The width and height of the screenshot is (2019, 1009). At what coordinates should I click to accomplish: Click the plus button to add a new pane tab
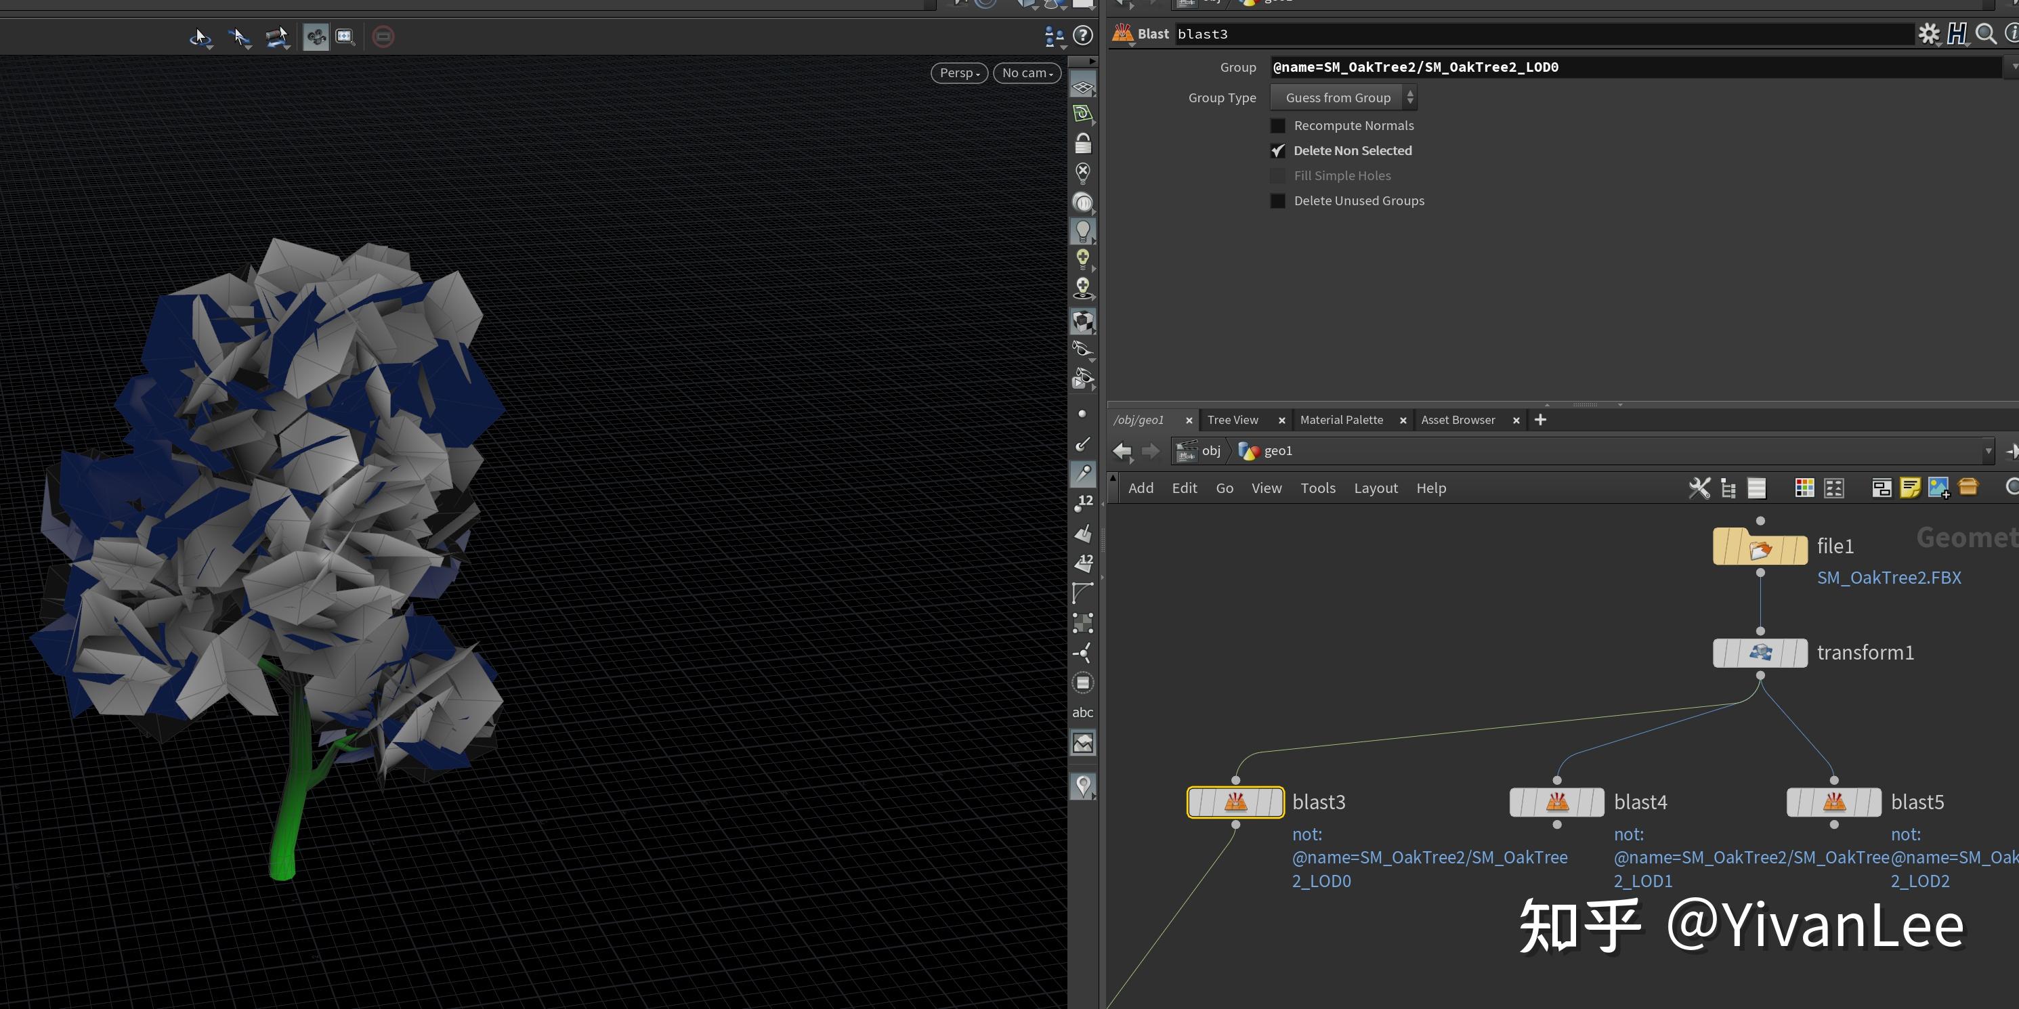tap(1540, 420)
